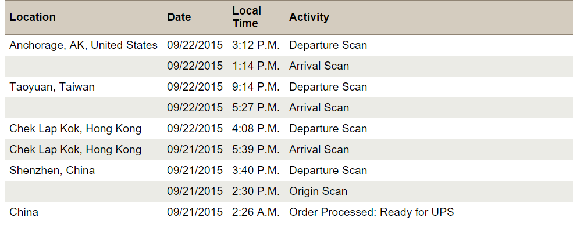The width and height of the screenshot is (573, 228).
Task: Select the 2:30 P.M. Origin Scan time
Action: pos(256,191)
